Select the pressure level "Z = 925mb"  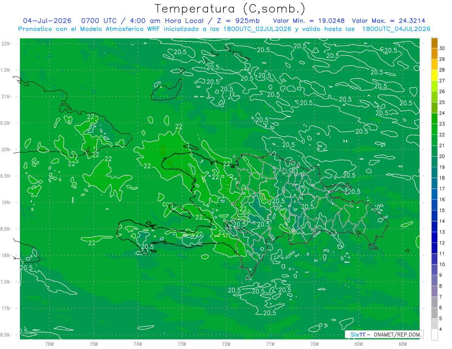click(238, 21)
